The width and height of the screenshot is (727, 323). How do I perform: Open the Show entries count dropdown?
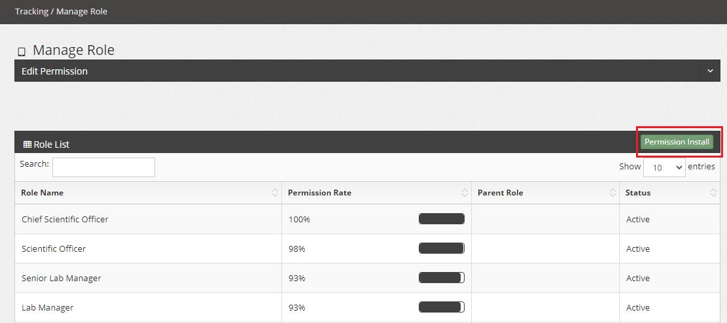point(664,167)
